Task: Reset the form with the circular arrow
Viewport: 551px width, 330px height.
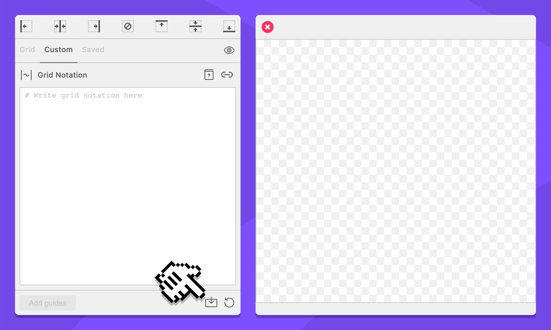Action: point(229,302)
